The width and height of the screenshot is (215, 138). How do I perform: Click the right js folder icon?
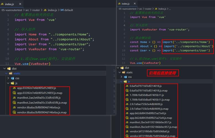[125, 81]
